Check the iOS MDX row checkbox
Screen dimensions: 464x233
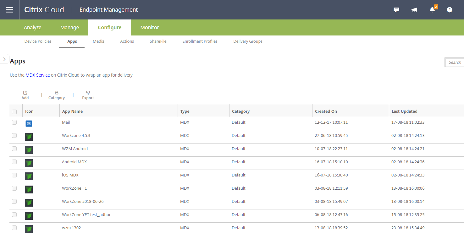point(14,175)
